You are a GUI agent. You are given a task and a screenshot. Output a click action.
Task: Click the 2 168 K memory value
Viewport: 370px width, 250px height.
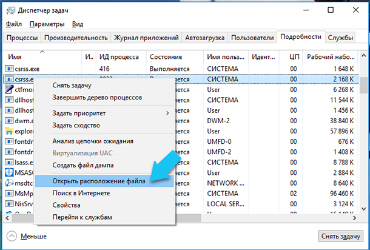343,79
